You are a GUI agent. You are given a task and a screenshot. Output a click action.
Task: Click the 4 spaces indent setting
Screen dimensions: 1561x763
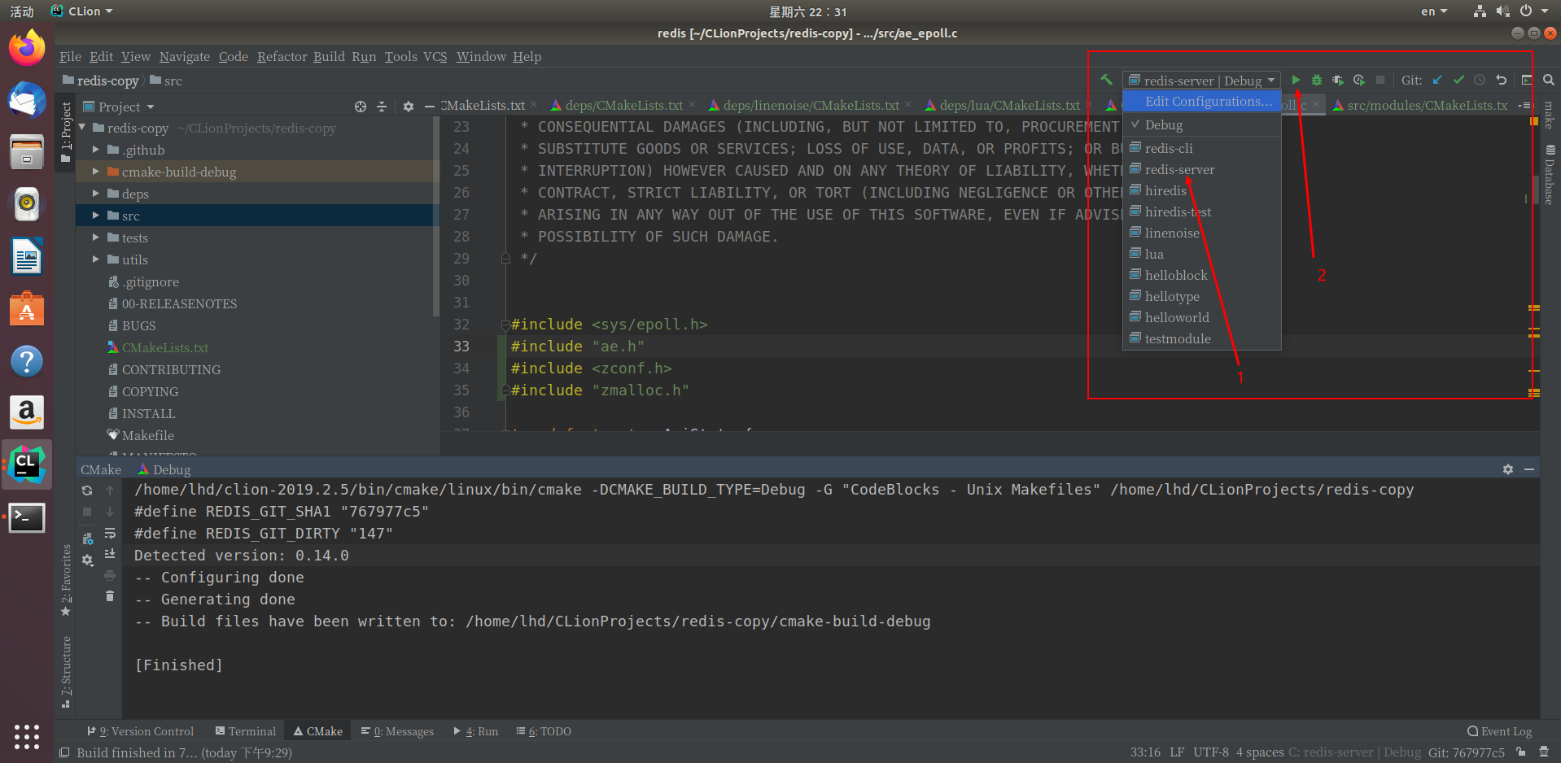1260,752
